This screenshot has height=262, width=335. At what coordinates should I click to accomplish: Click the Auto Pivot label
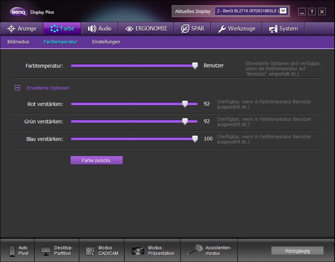click(x=23, y=250)
